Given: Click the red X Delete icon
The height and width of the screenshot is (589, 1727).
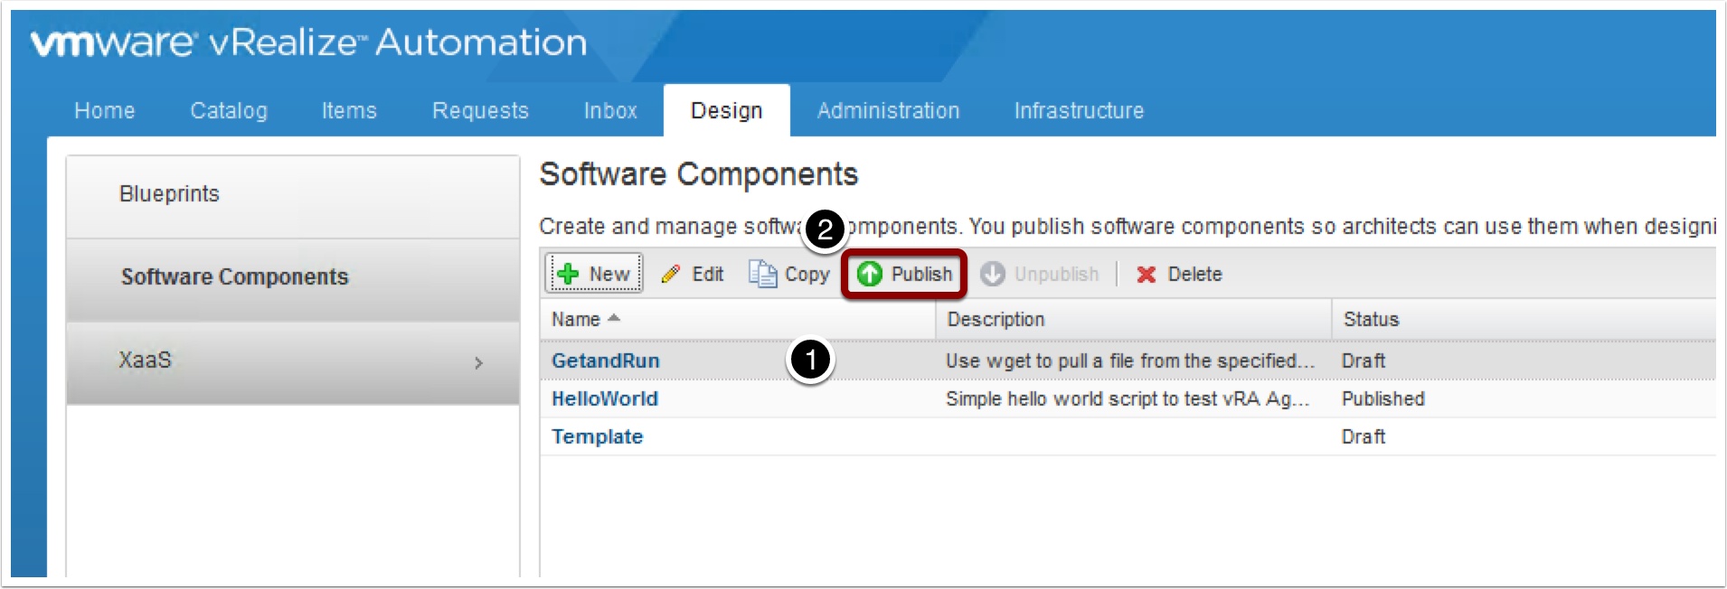Looking at the screenshot, I should click(x=1147, y=275).
